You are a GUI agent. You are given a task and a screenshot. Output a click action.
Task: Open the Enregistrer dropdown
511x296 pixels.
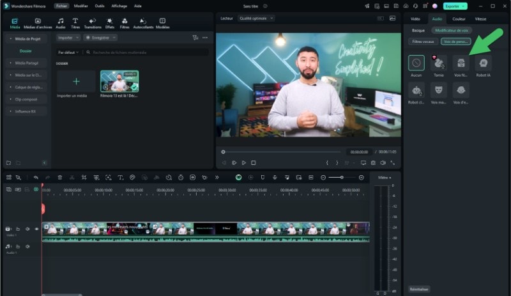pyautogui.click(x=100, y=38)
